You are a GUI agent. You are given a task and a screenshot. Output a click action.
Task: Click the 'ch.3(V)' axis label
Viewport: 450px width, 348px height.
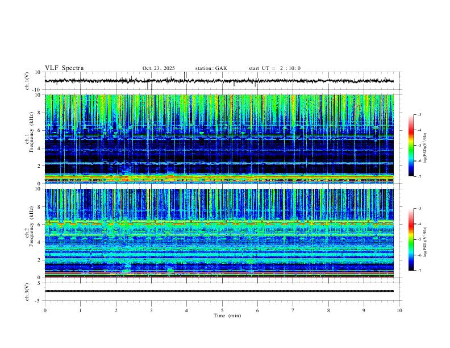point(27,292)
